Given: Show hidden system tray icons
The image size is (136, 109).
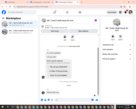Looking at the screenshot, I should point(117,107).
